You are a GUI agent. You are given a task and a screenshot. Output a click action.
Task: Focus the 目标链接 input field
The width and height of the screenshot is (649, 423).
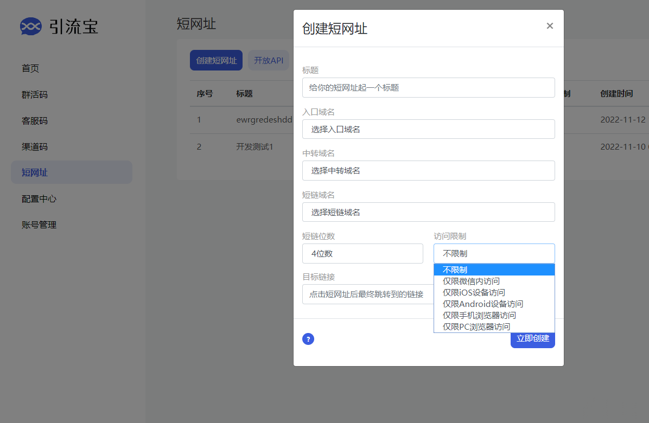367,294
